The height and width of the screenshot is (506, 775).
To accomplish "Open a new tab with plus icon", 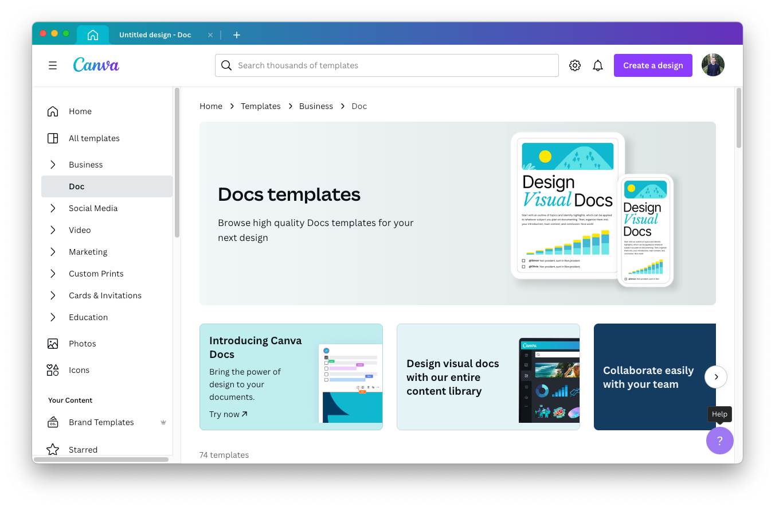I will (x=237, y=35).
